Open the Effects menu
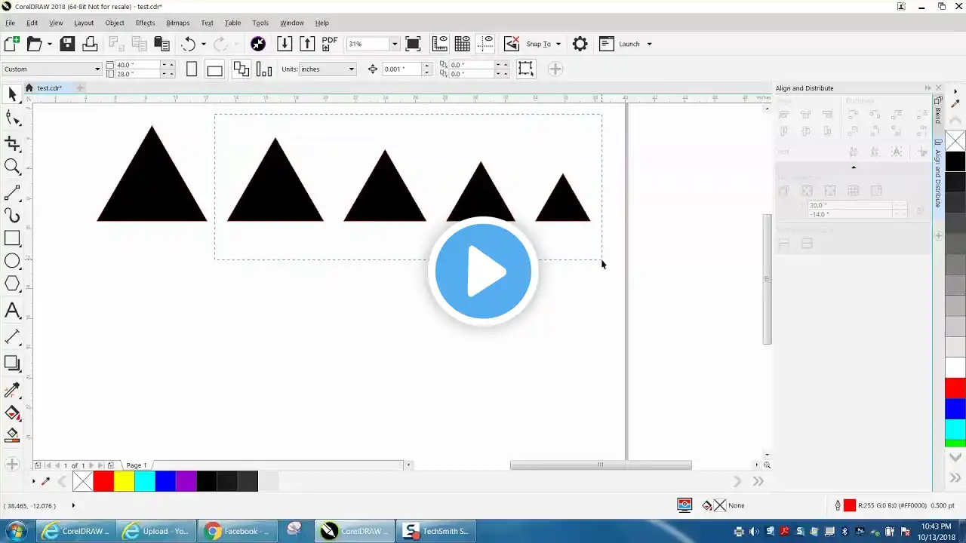The height and width of the screenshot is (543, 966). point(146,23)
